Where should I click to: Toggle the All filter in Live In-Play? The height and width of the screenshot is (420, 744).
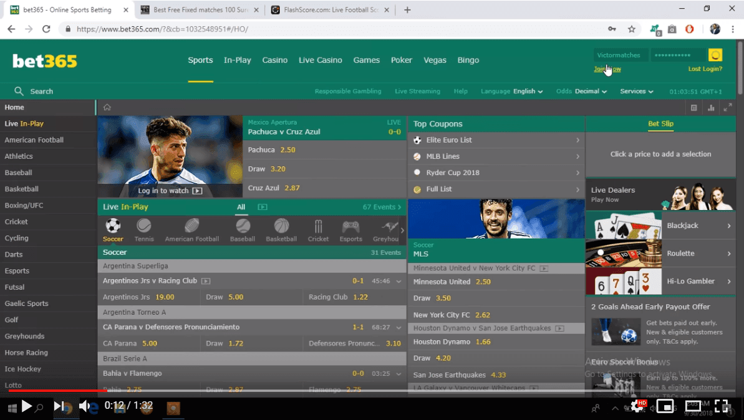click(x=241, y=207)
